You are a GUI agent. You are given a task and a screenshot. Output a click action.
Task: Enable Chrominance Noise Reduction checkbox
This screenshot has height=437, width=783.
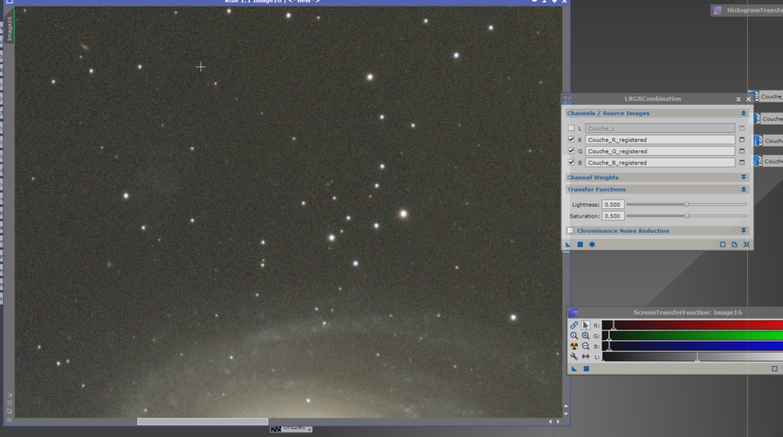tap(570, 231)
